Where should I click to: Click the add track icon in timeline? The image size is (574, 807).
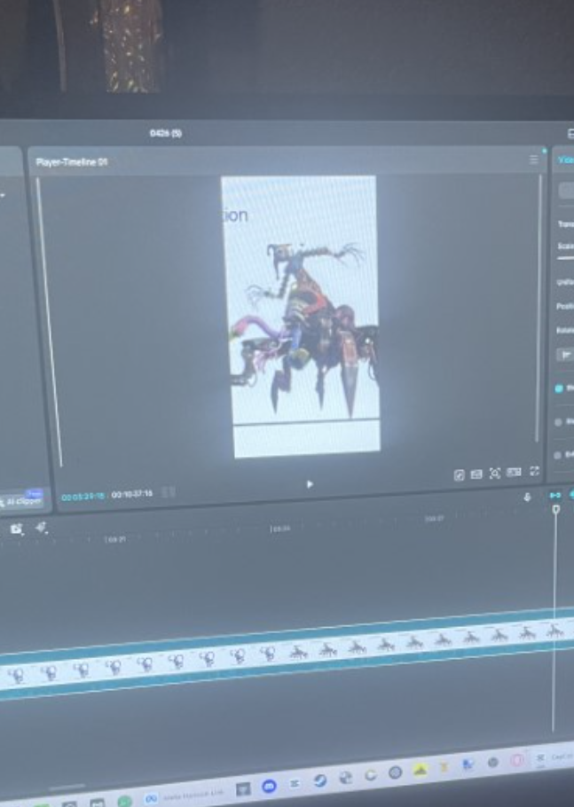click(16, 529)
